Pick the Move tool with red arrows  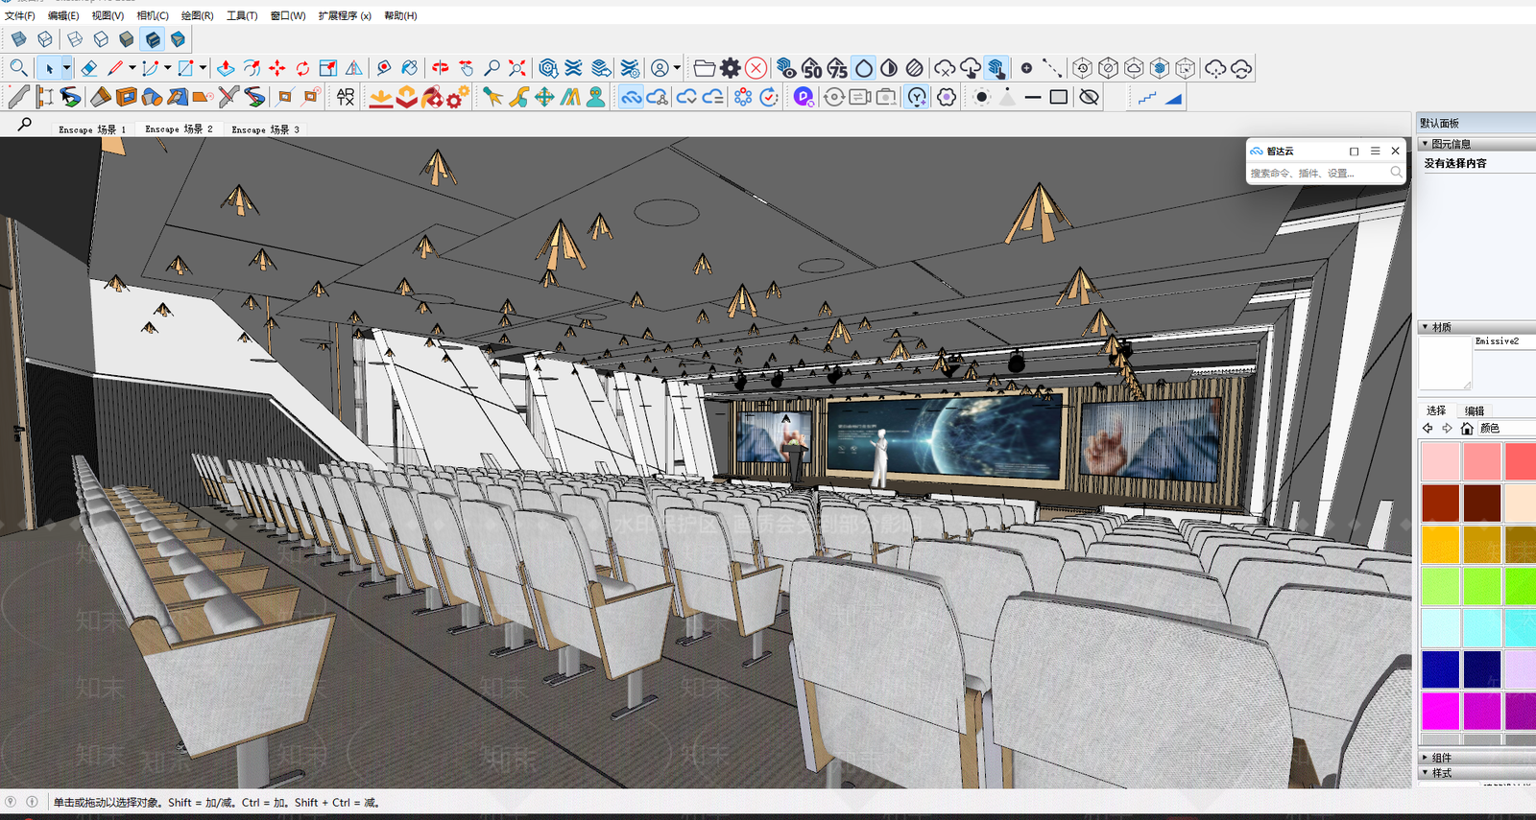[277, 68]
